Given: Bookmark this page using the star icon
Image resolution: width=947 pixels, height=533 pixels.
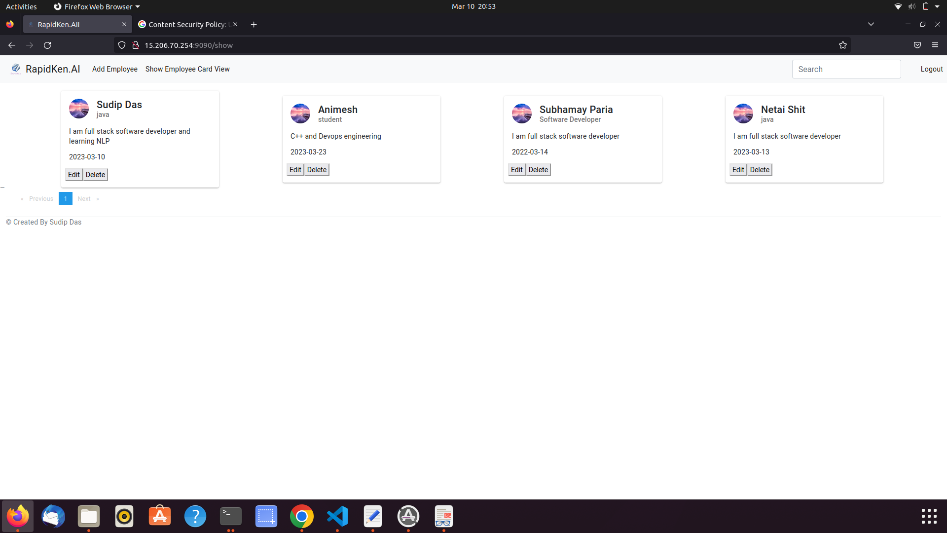Looking at the screenshot, I should pyautogui.click(x=843, y=45).
